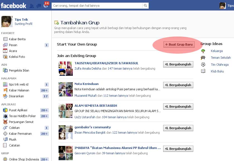234x161 pixels.
Task: Open the gombaler's community link
Action: tap(93, 127)
